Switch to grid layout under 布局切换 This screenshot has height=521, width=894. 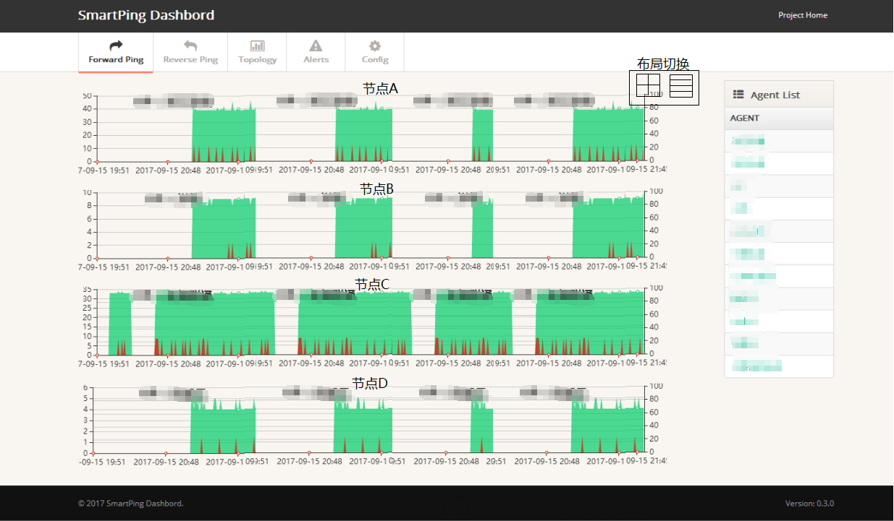click(649, 85)
